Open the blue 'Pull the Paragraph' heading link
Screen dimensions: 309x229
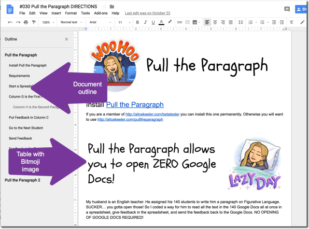[x=135, y=104]
